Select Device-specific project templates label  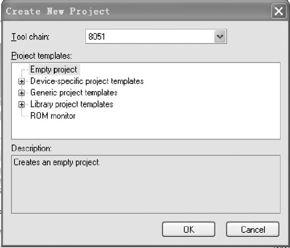[x=87, y=81]
